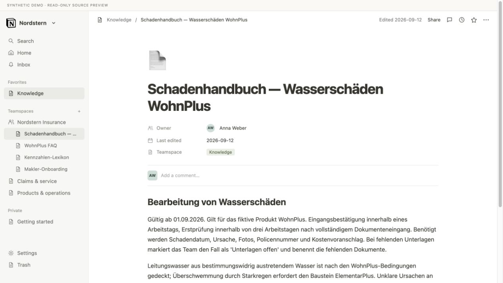Favorite the page with the star icon
This screenshot has width=503, height=283.
[x=474, y=20]
